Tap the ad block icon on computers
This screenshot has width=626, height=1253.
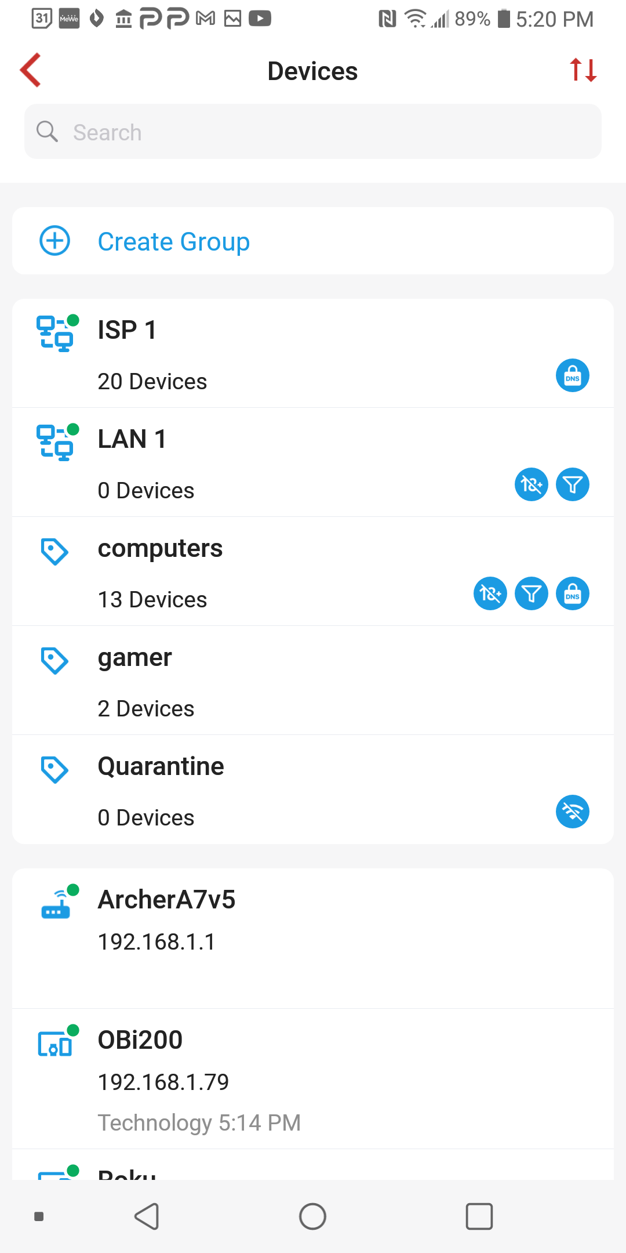tap(490, 593)
